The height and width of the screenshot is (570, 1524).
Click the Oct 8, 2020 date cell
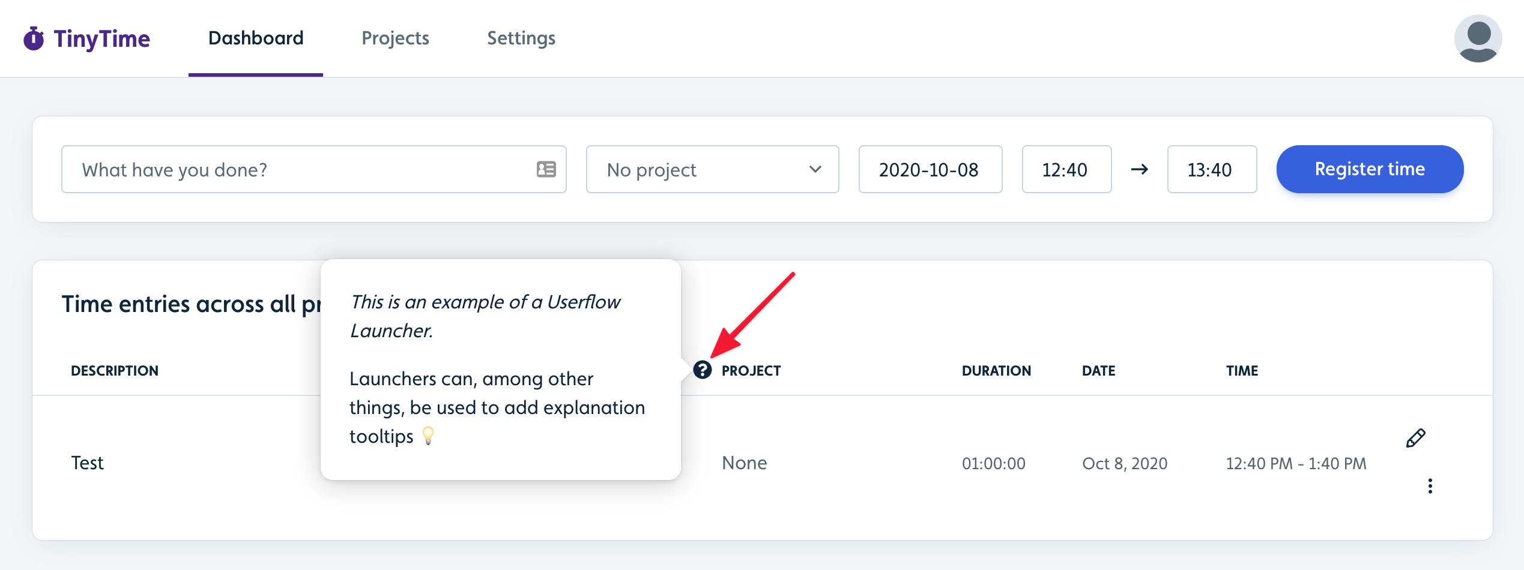pos(1125,463)
